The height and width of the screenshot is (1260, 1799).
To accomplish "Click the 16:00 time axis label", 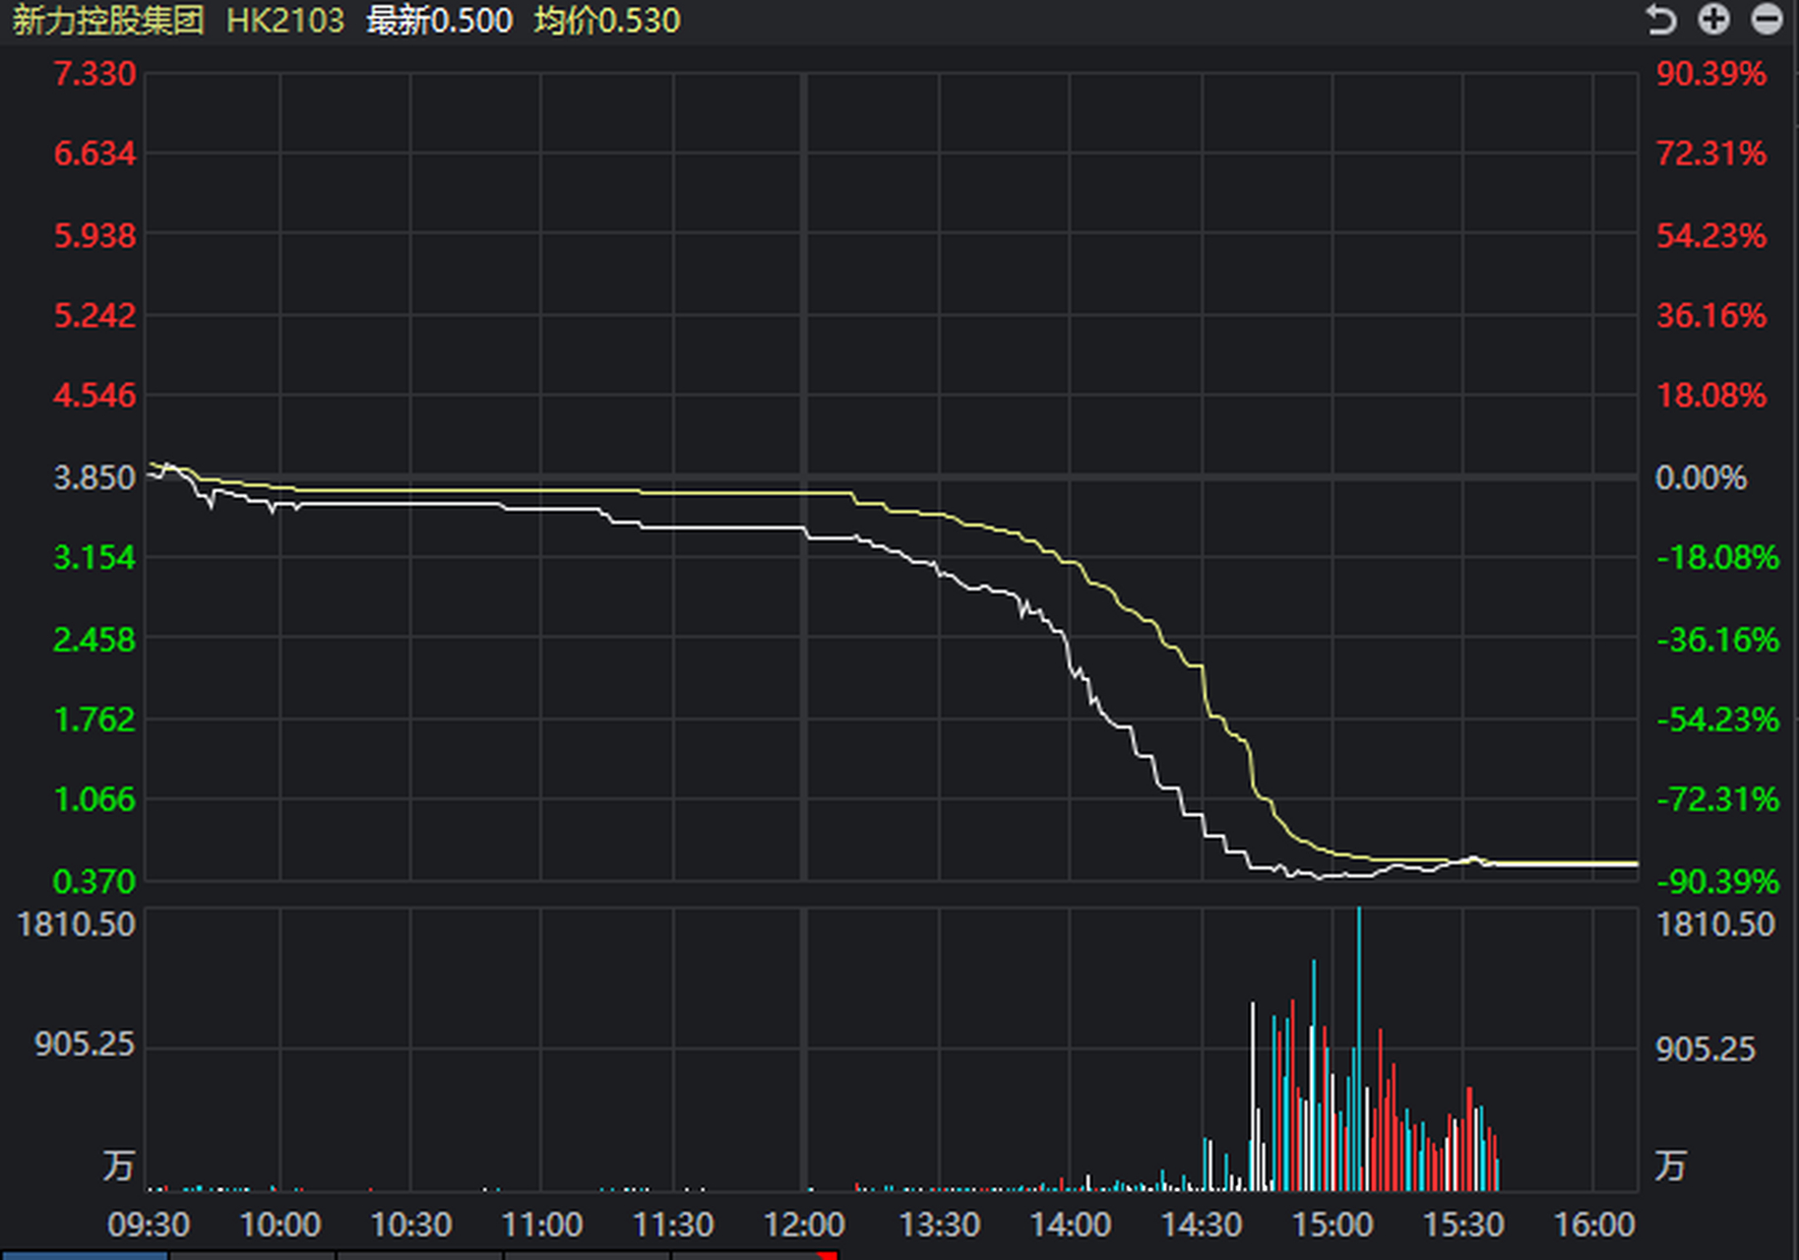I will point(1594,1225).
